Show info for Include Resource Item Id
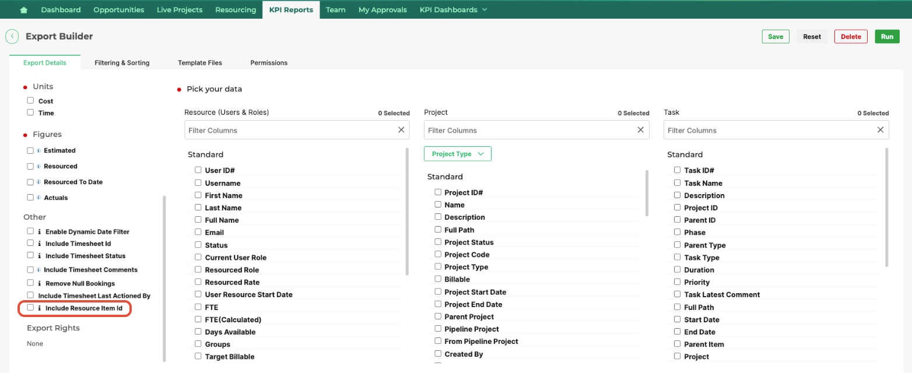Viewport: 912px width, 373px height. 39,308
